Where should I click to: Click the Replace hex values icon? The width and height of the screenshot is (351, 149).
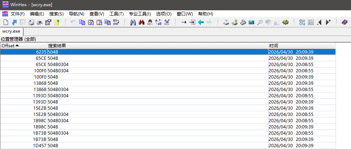(x=167, y=22)
